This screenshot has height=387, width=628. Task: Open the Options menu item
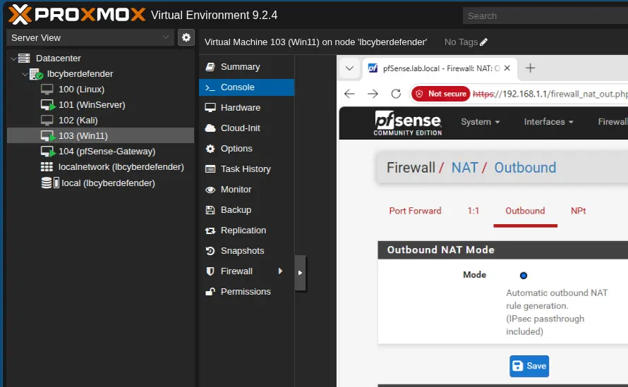pyautogui.click(x=247, y=149)
